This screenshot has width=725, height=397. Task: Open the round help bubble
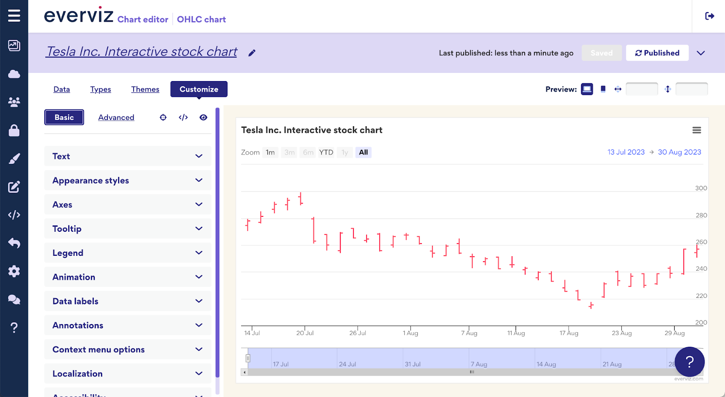point(690,362)
